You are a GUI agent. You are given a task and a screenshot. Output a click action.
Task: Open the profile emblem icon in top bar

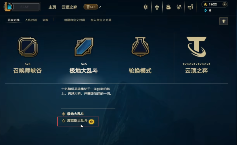(145, 7)
